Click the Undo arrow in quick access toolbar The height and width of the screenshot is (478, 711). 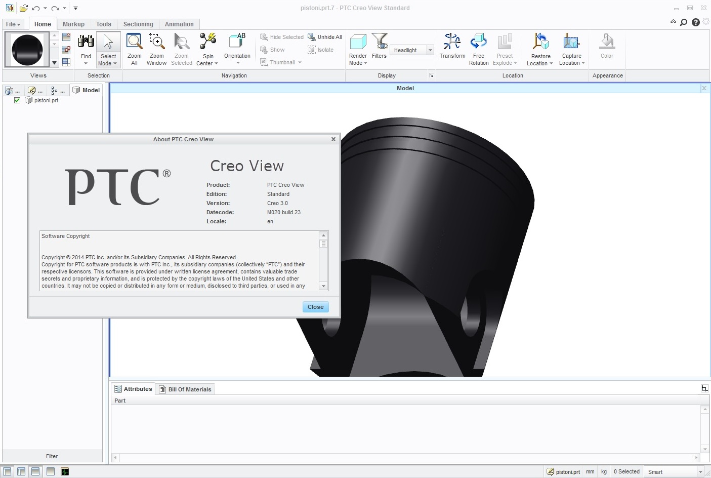(x=35, y=8)
